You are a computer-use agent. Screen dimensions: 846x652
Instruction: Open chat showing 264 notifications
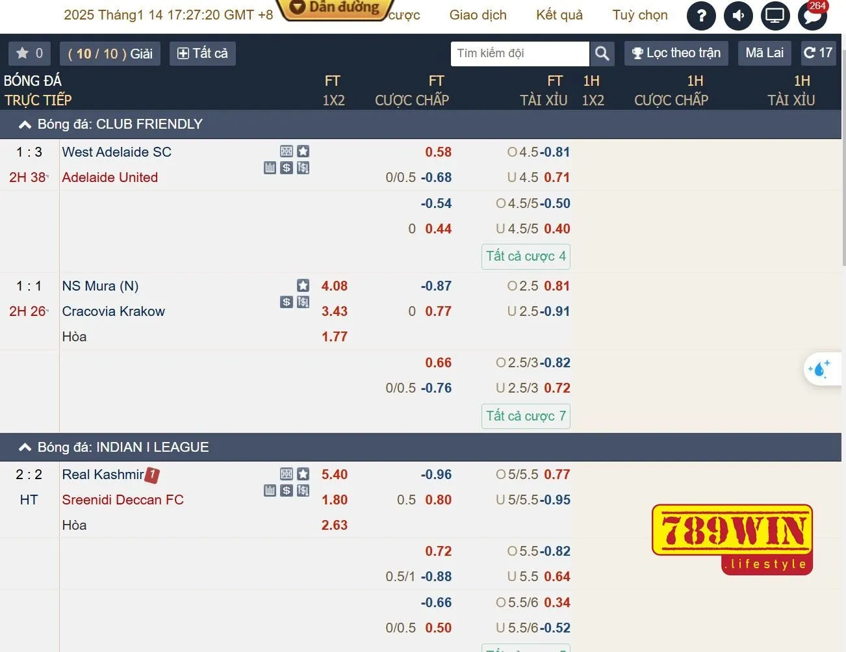[812, 16]
